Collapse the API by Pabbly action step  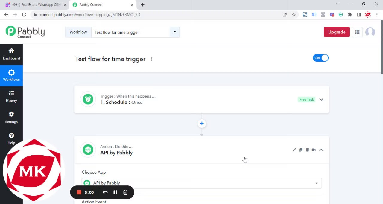(321, 150)
